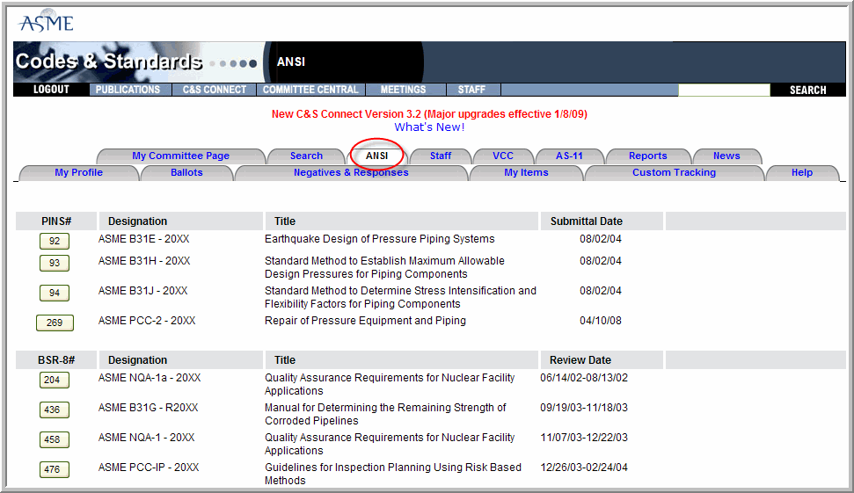This screenshot has height=493, width=854.
Task: Select designation ASME PCC-2 - 20XX
Action: point(147,321)
